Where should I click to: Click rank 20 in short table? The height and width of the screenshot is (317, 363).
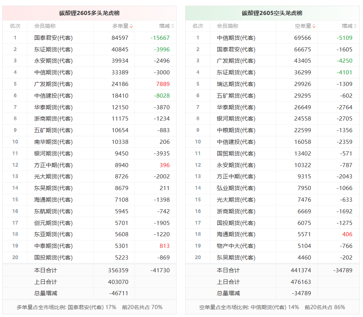(198, 257)
